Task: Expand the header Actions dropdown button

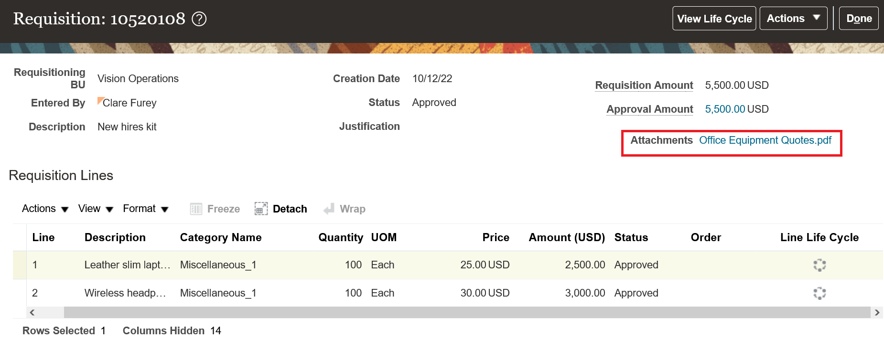Action: (793, 19)
